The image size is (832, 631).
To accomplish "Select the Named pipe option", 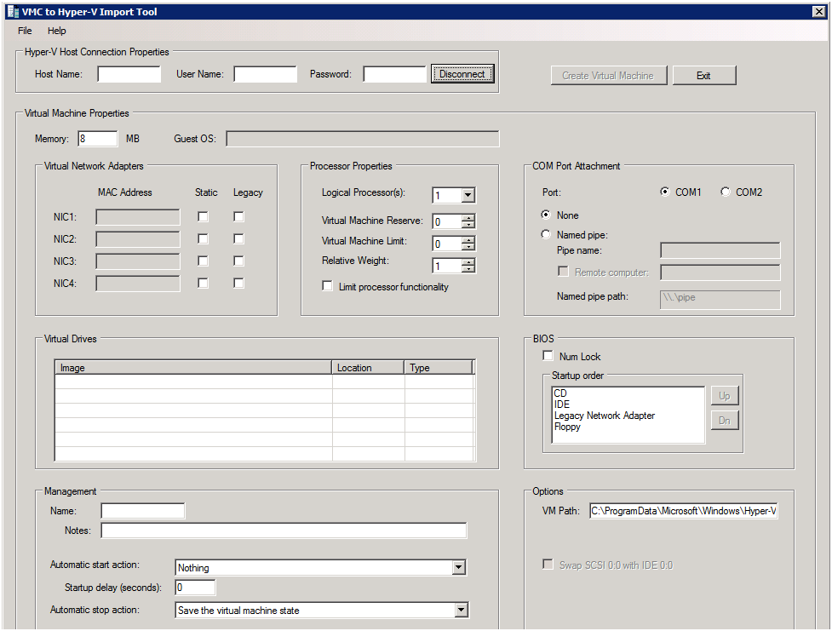I will [546, 234].
